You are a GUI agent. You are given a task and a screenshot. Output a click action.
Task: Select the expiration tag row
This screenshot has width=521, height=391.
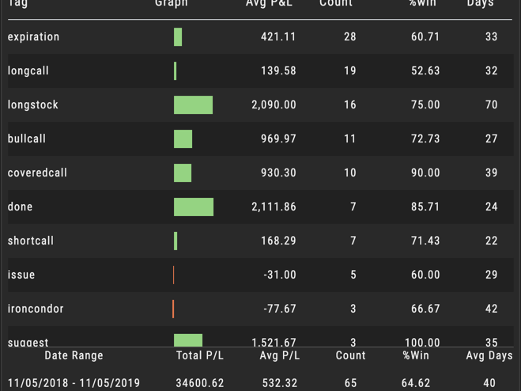[261, 36]
